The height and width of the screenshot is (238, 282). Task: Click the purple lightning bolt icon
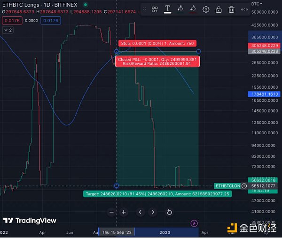click(194, 223)
